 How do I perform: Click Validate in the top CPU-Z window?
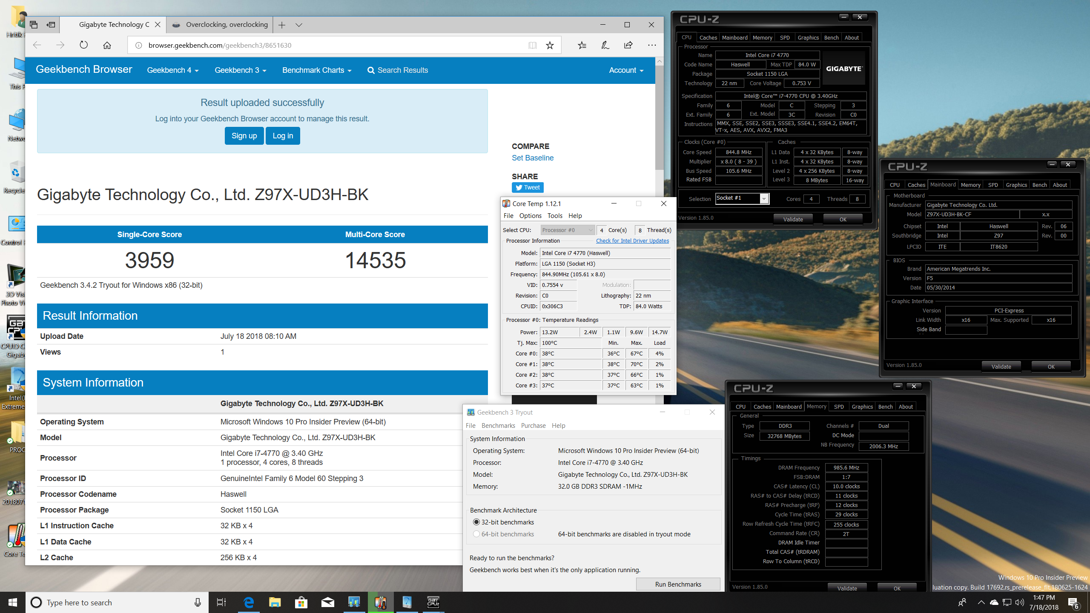(x=793, y=219)
